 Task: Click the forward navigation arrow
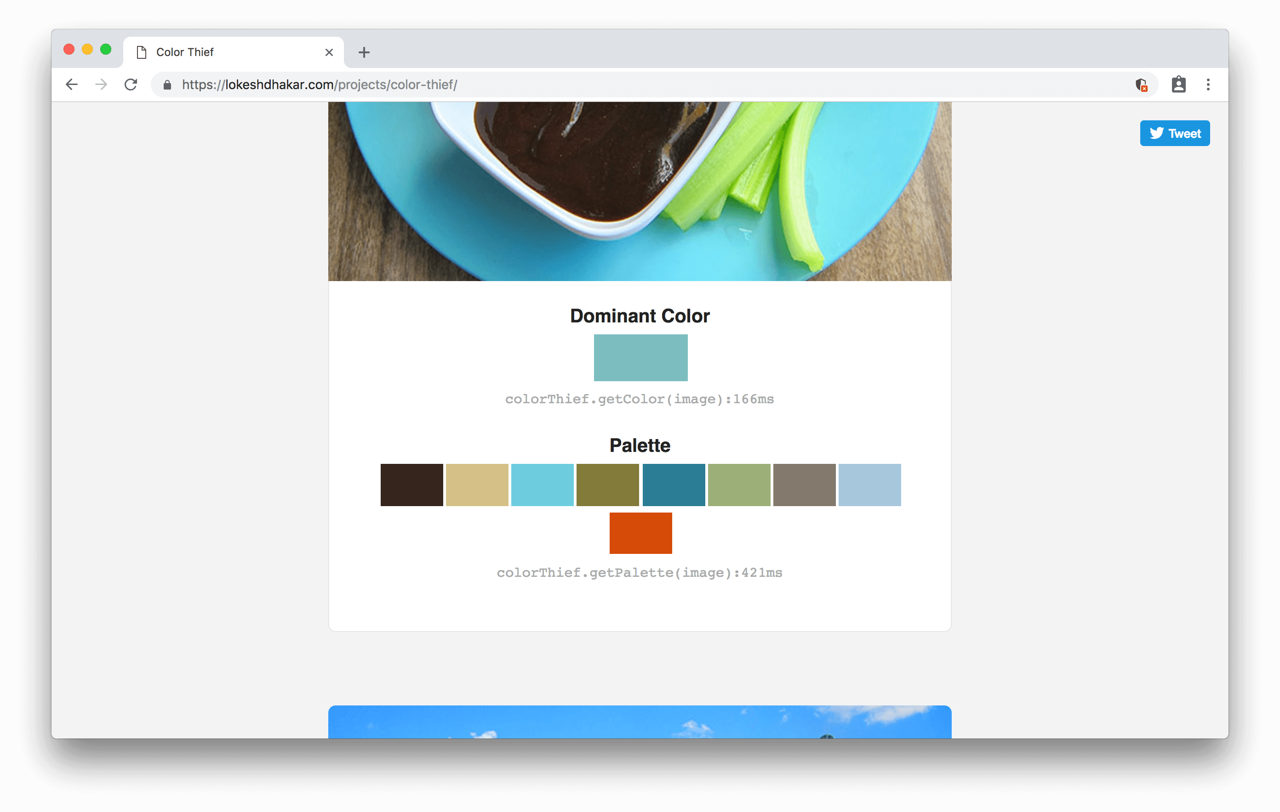[101, 85]
